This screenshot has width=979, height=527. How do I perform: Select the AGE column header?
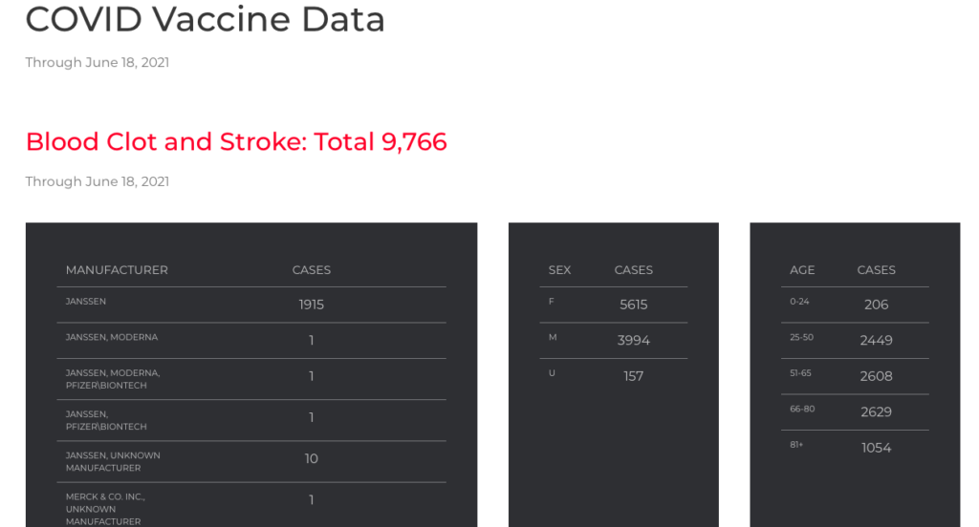pos(802,270)
